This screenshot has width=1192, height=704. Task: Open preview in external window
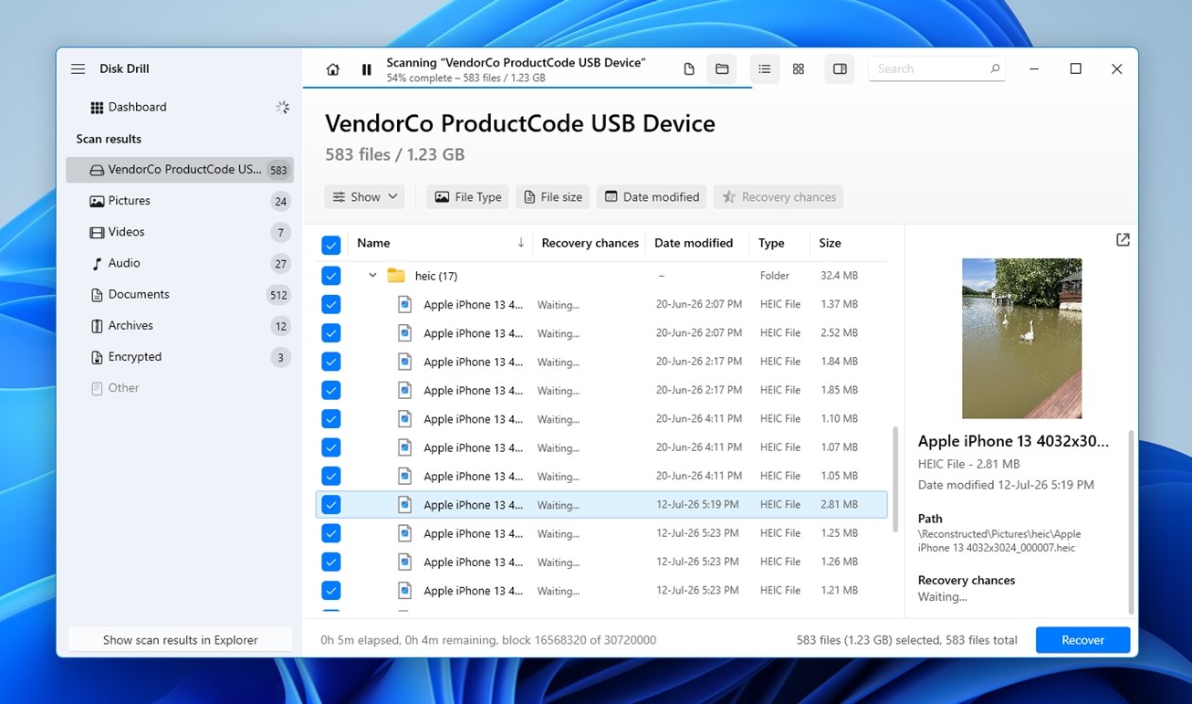click(1123, 239)
